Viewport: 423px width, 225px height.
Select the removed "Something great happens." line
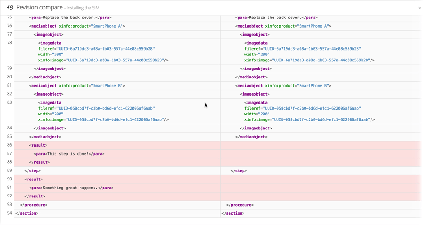click(x=71, y=188)
